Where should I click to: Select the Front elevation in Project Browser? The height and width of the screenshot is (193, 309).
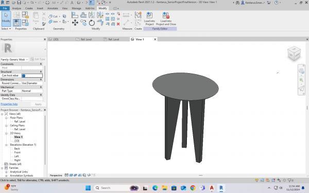coord(17,152)
